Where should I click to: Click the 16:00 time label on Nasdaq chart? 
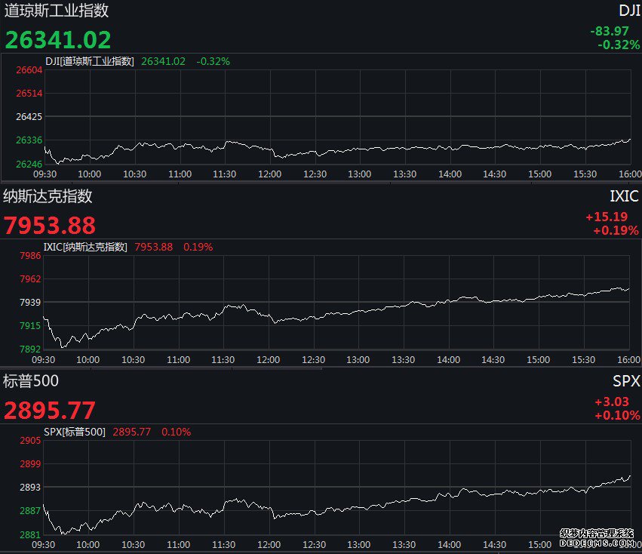click(x=629, y=360)
